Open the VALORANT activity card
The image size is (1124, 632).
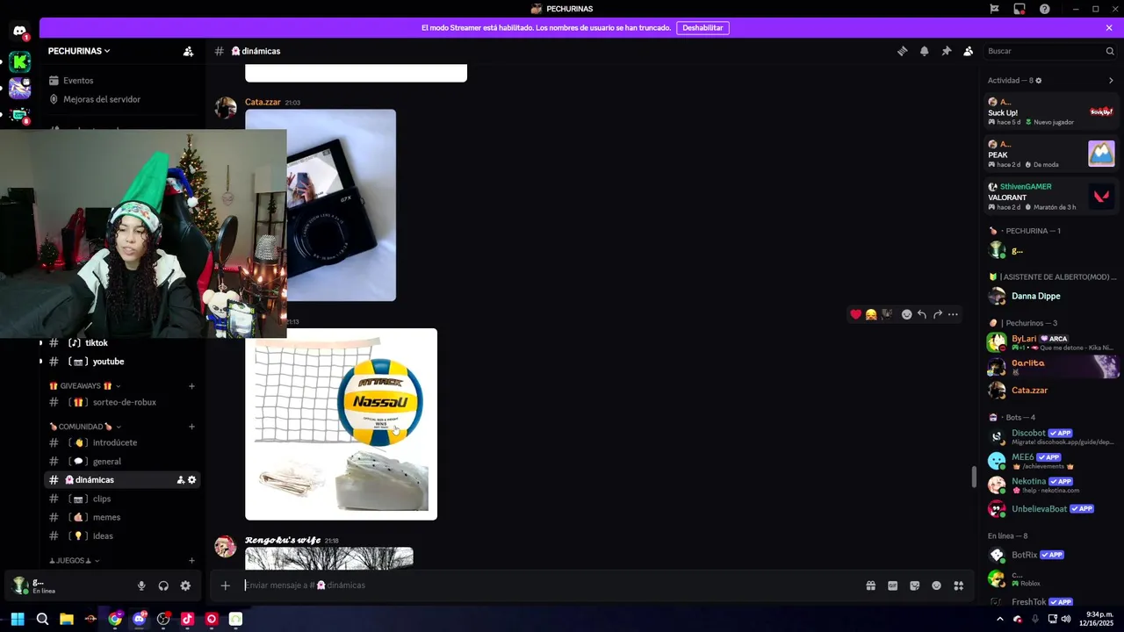[x=1052, y=196]
